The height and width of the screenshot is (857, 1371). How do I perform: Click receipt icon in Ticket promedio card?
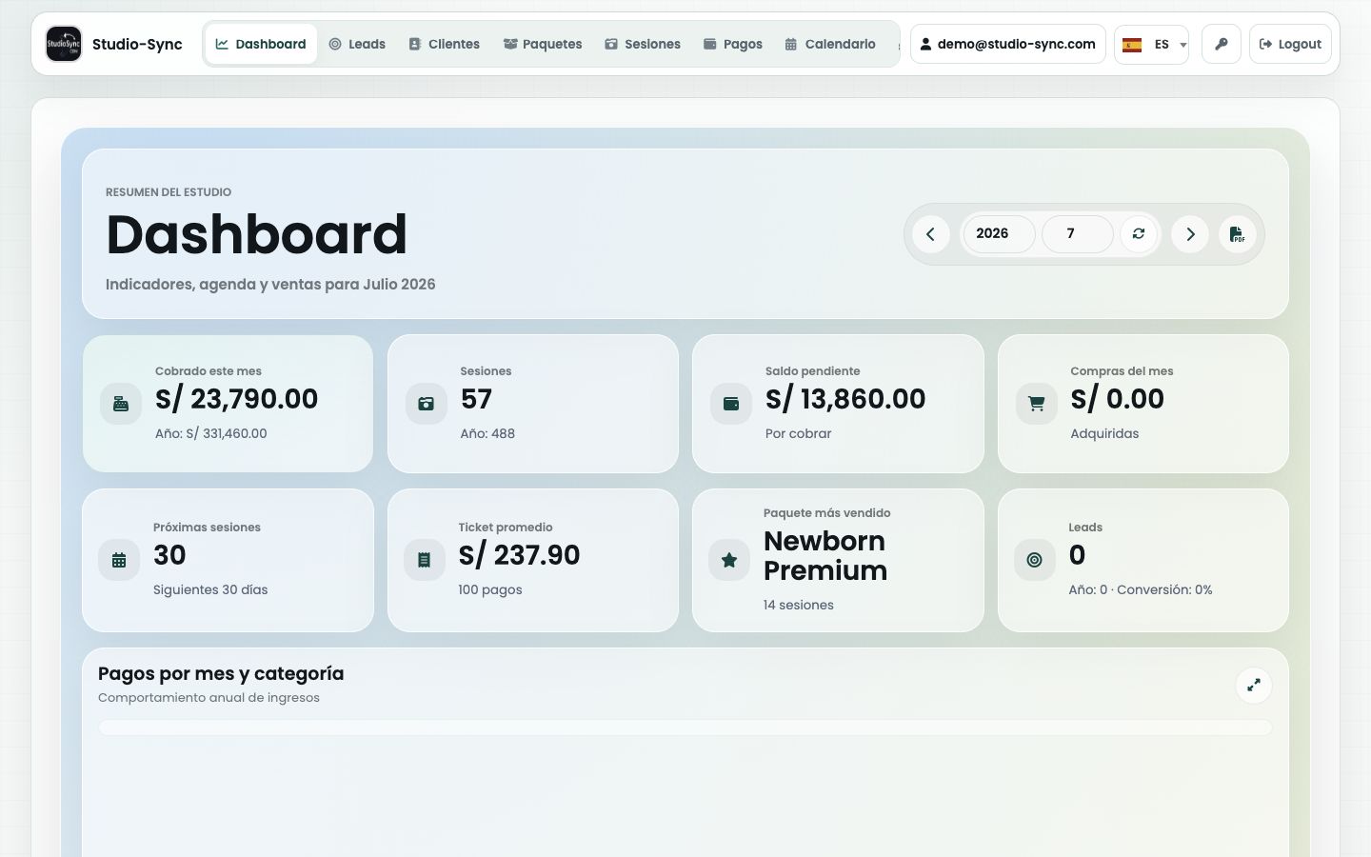pos(424,560)
